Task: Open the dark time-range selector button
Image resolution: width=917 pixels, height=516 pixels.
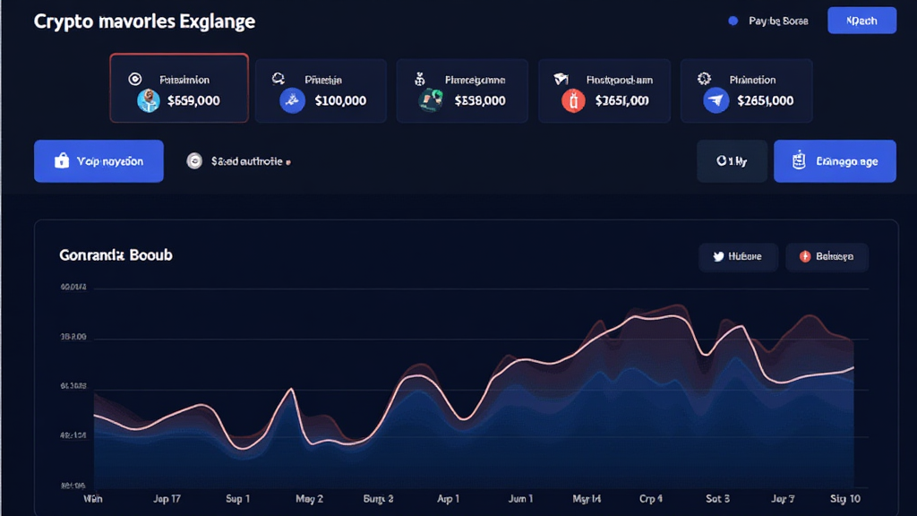Action: [731, 161]
